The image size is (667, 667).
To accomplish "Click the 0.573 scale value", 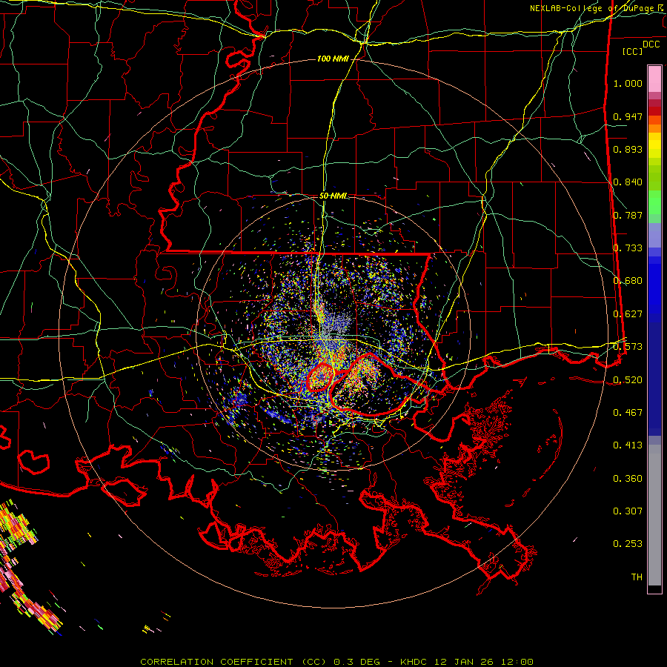I will click(628, 347).
